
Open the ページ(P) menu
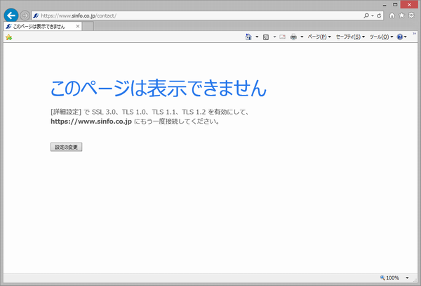[319, 37]
